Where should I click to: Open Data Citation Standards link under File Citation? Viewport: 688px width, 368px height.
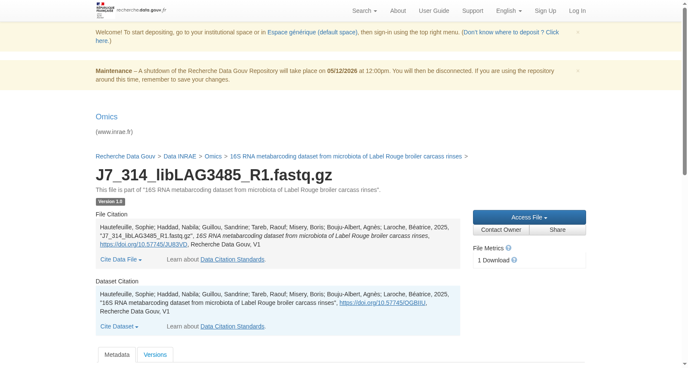232,259
